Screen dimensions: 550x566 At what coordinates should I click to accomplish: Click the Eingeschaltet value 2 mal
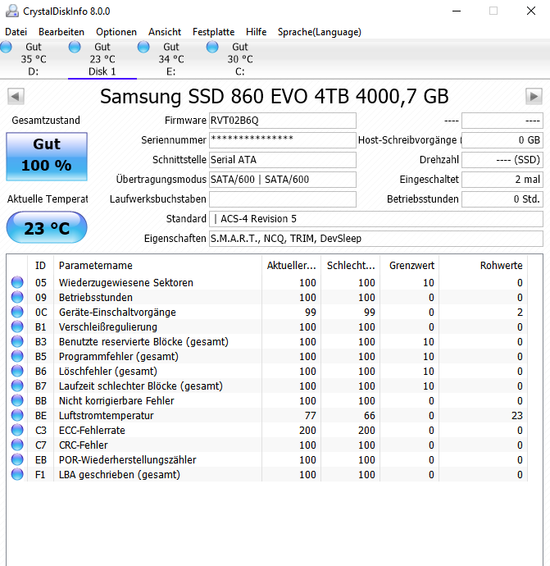[x=502, y=180]
